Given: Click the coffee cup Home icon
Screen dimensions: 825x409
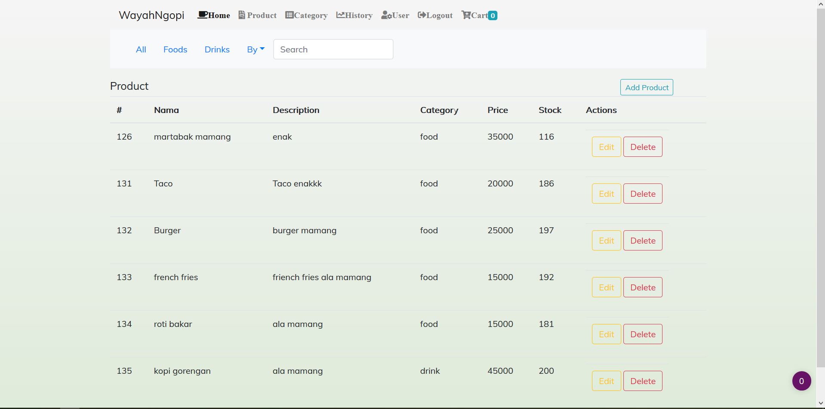Looking at the screenshot, I should point(202,15).
